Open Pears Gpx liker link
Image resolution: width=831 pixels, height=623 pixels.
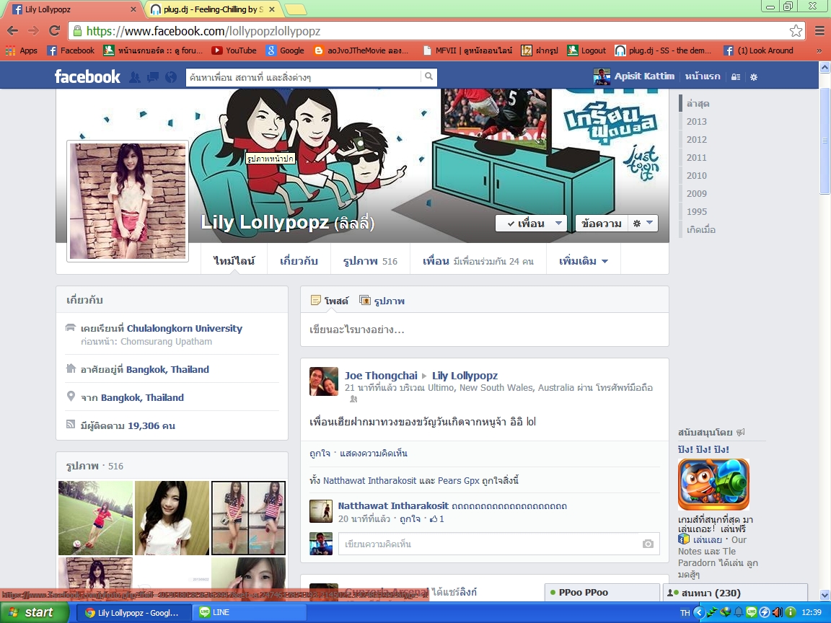pyautogui.click(x=459, y=480)
